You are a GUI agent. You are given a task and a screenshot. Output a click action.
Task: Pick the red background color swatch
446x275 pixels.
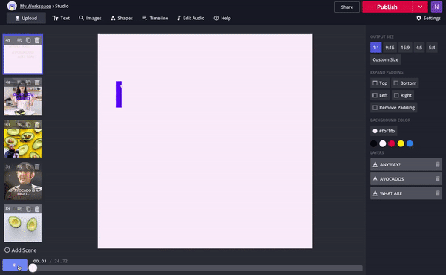392,143
